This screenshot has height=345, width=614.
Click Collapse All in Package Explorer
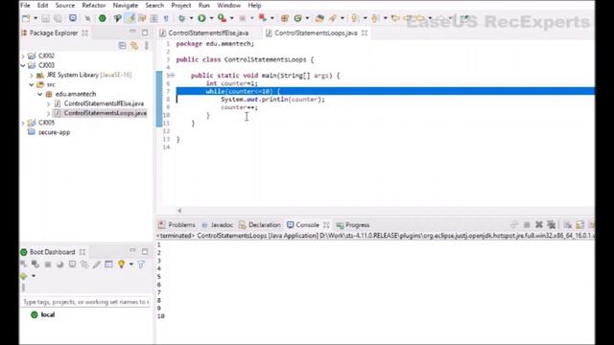(122, 46)
